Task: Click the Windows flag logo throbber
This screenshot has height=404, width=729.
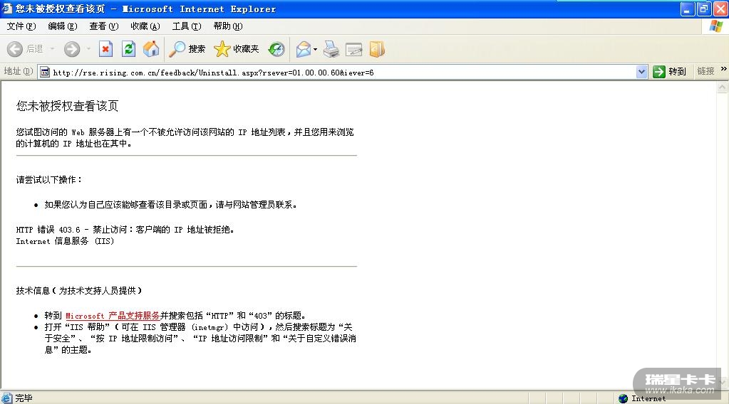Action: pos(716,26)
